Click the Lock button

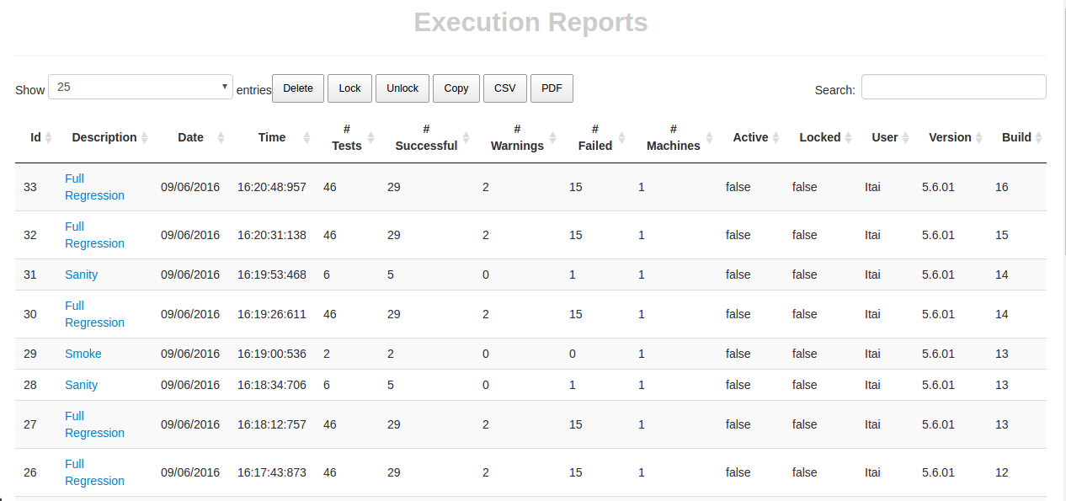(349, 88)
